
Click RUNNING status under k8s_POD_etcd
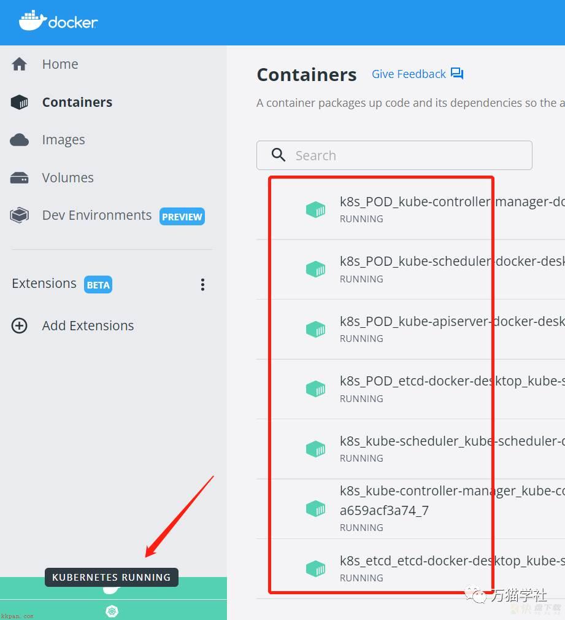tap(361, 398)
